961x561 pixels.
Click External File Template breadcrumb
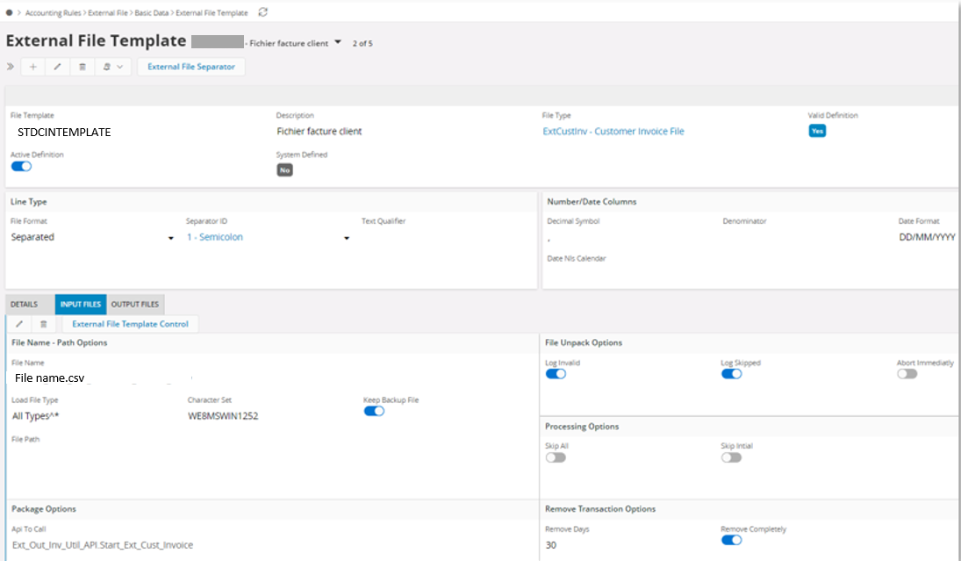pyautogui.click(x=212, y=13)
